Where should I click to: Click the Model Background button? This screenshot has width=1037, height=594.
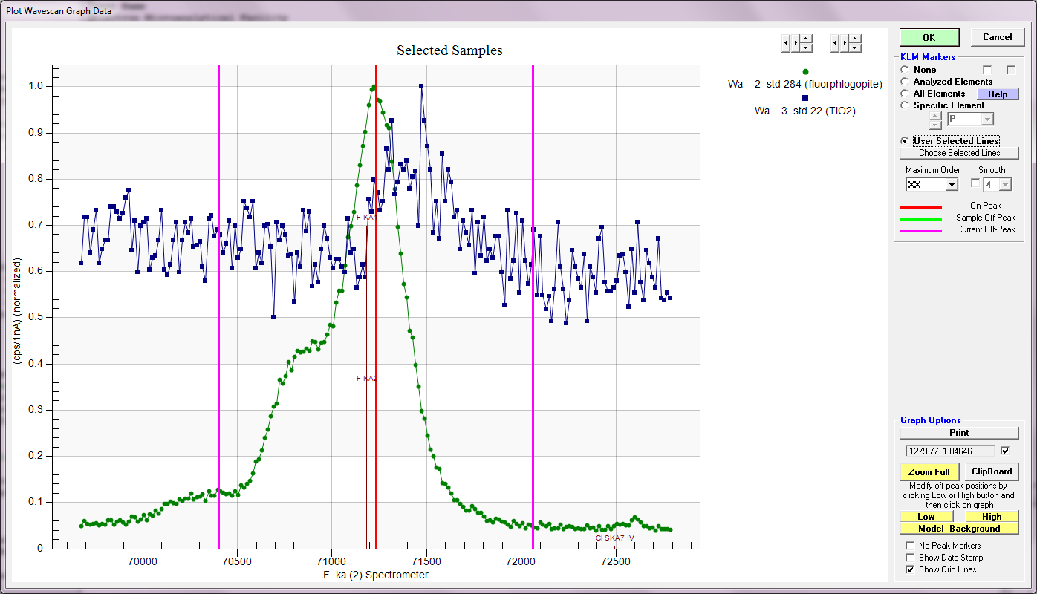coord(959,529)
